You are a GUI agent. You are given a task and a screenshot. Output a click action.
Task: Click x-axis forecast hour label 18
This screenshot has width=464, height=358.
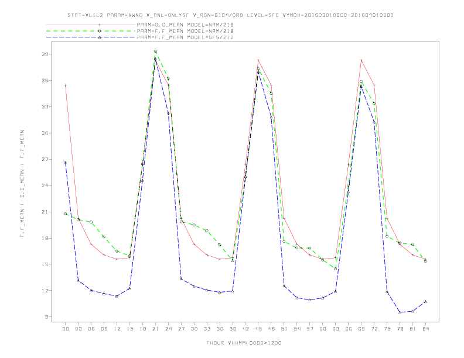(142, 329)
